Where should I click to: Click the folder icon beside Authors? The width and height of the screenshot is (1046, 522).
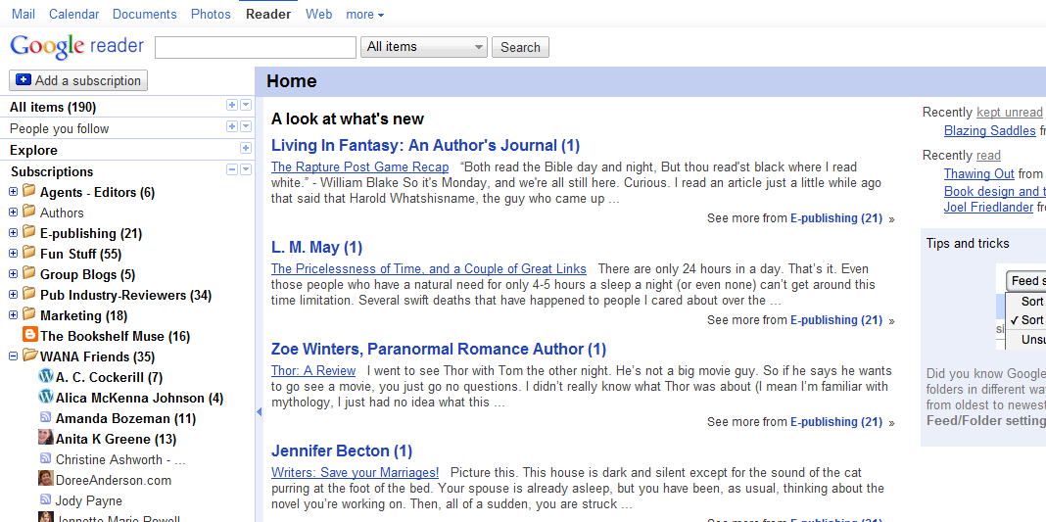pyautogui.click(x=28, y=212)
